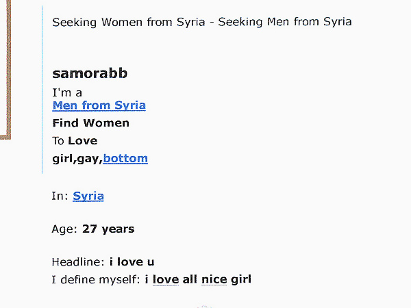
Task: Click the "Headline:" label
Action: pos(78,261)
